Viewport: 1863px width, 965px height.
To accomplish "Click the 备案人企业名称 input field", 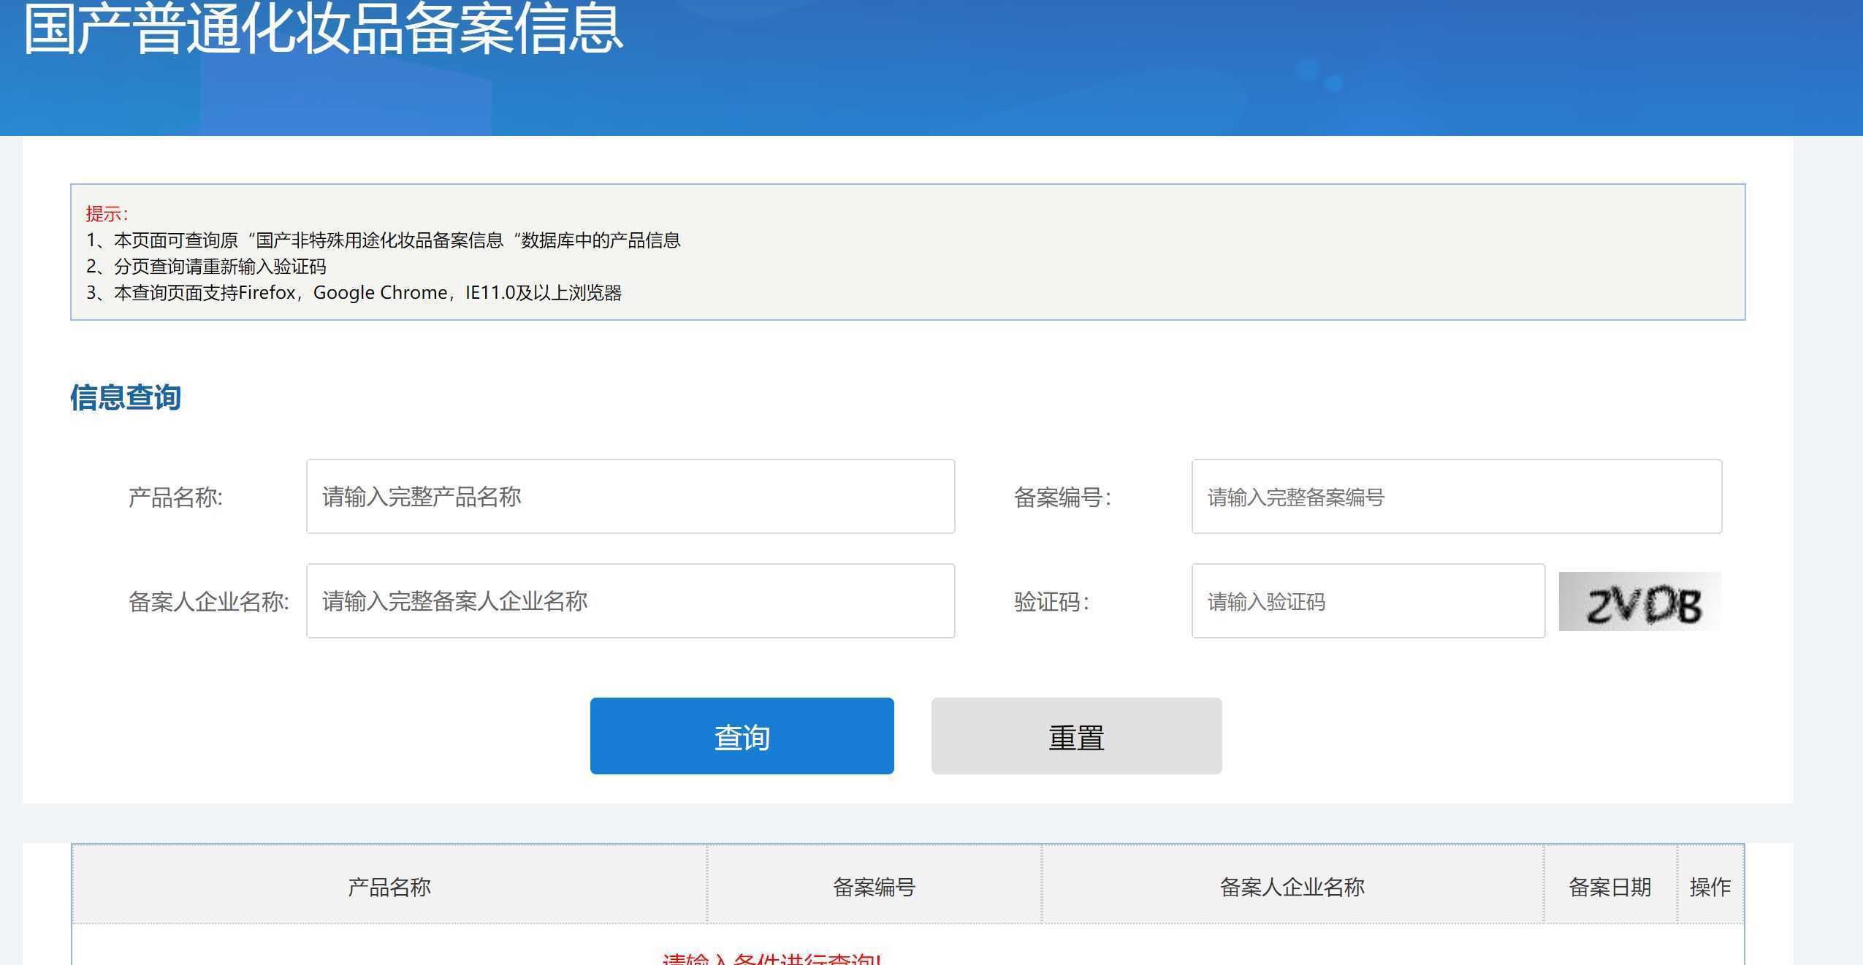I will pyautogui.click(x=630, y=600).
